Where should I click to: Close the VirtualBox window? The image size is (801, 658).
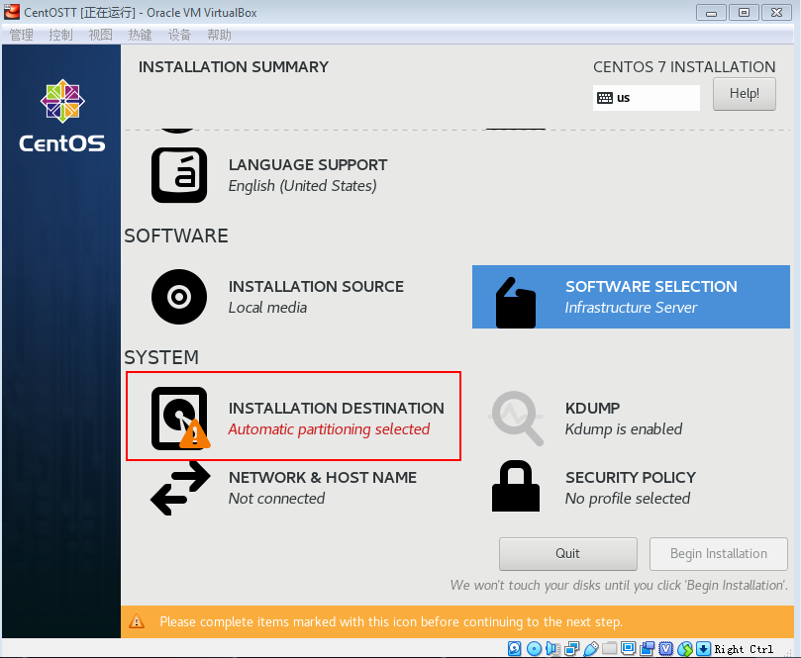(x=776, y=12)
